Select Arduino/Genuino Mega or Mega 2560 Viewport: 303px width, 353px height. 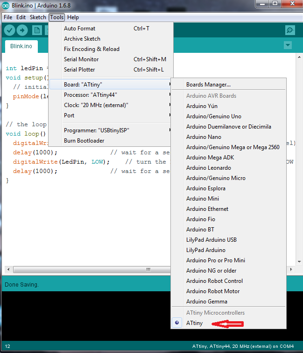pos(228,147)
